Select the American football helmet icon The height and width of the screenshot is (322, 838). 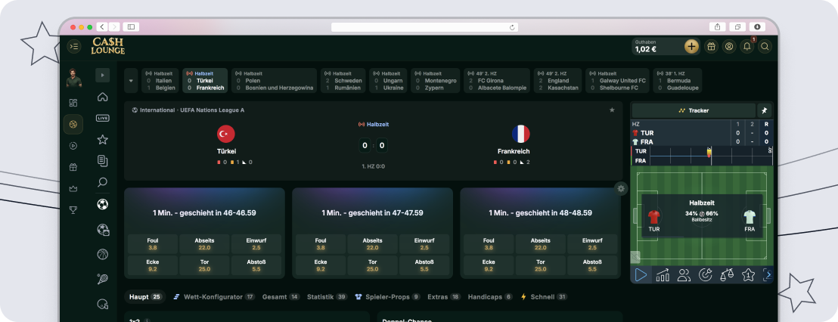click(103, 304)
